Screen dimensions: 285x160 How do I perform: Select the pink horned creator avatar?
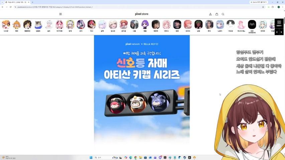coord(59,24)
